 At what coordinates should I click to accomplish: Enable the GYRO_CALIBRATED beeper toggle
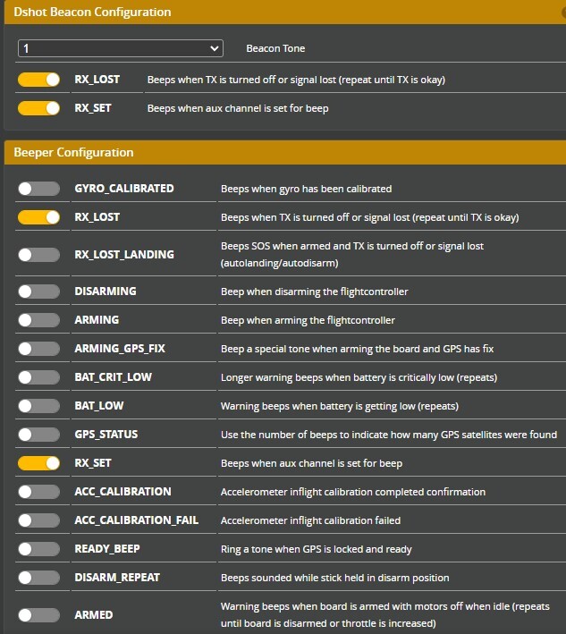38,189
